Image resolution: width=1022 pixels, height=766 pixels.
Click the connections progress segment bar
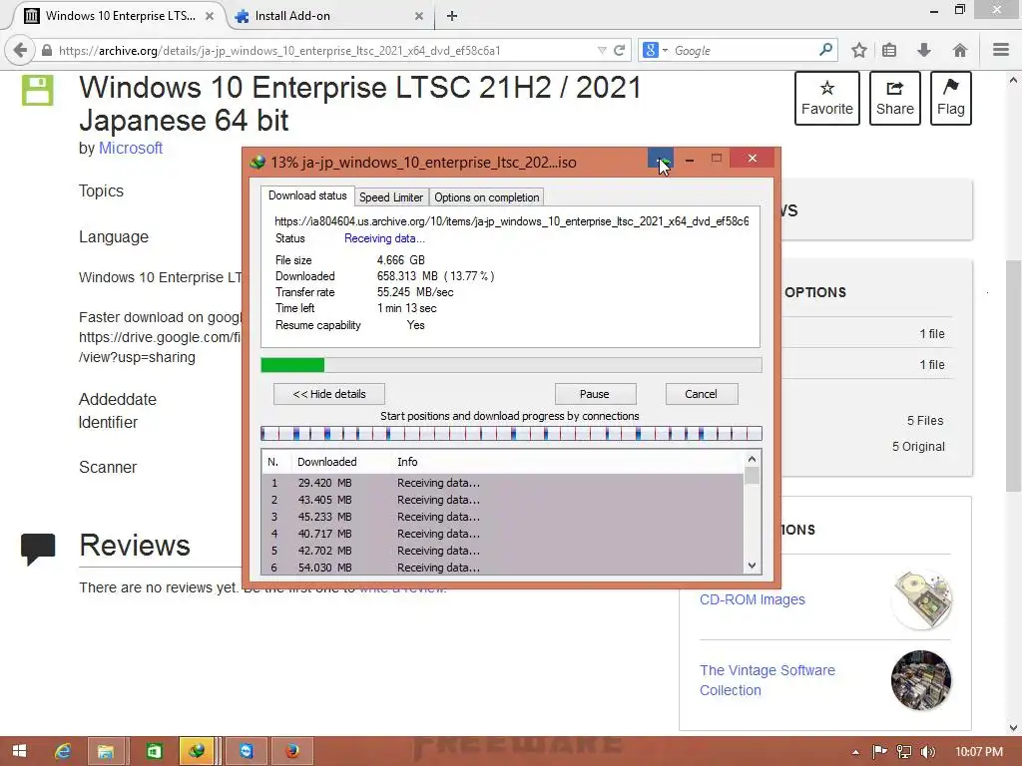coord(511,433)
